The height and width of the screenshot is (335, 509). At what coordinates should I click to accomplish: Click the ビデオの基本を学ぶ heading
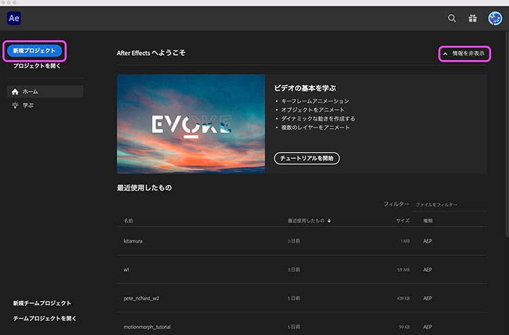(305, 88)
